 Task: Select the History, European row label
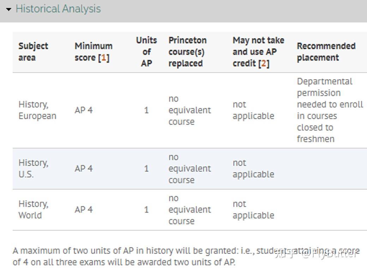(37, 110)
